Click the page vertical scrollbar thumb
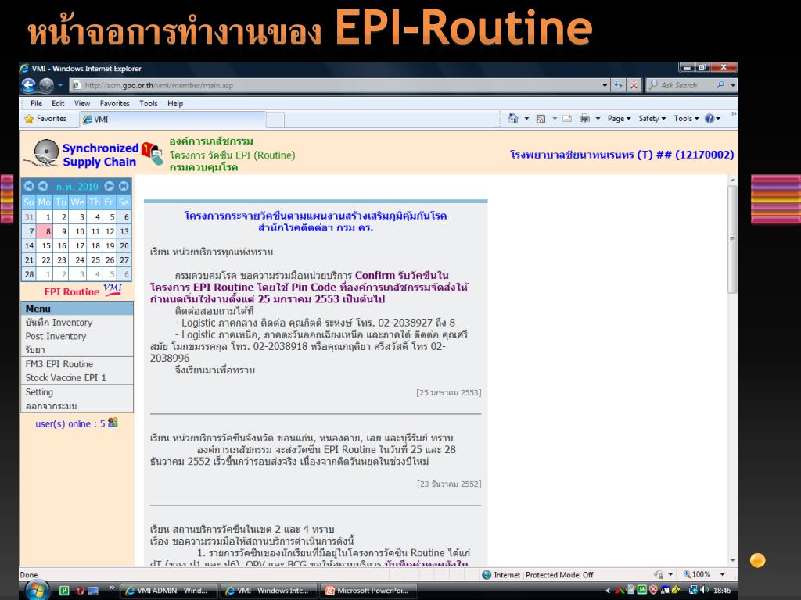The height and width of the screenshot is (600, 801). click(732, 239)
